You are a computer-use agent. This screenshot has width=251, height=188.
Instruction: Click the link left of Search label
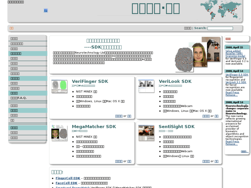pos(187,28)
